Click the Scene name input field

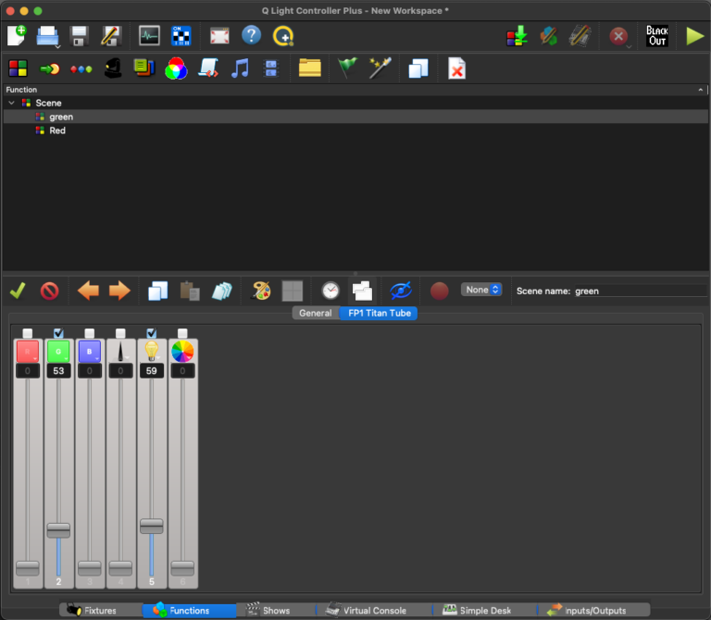click(x=641, y=291)
